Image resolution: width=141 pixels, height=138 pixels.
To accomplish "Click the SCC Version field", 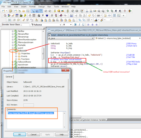I will [29, 105].
